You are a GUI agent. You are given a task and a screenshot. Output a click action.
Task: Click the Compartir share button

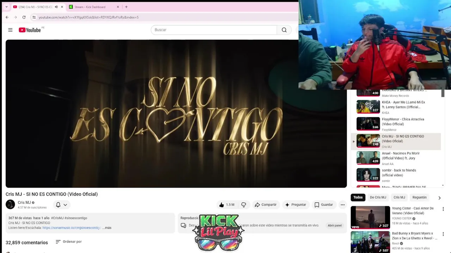[266, 205]
